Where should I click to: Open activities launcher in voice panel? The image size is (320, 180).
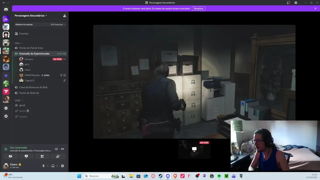pos(42,156)
